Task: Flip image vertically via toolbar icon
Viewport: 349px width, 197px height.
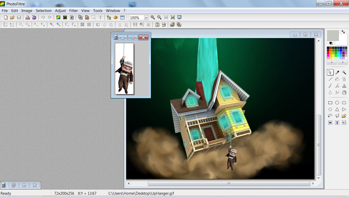Action: [164, 24]
